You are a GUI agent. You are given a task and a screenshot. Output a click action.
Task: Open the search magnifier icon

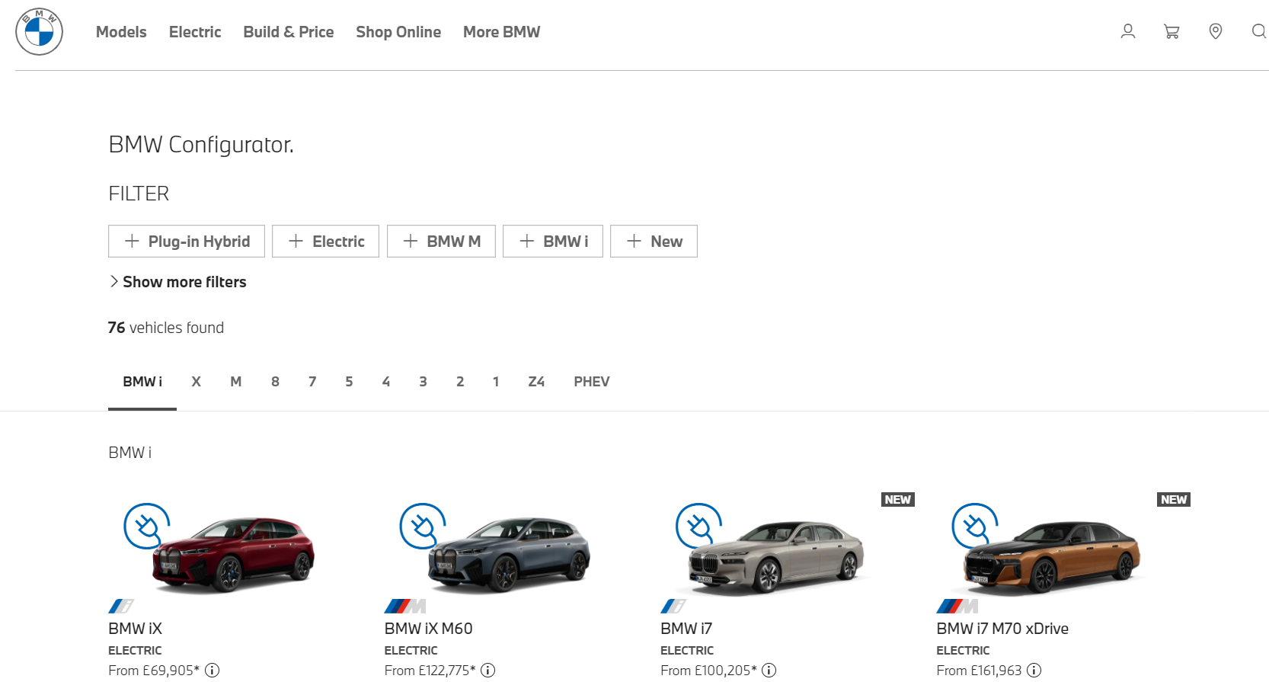(1259, 31)
